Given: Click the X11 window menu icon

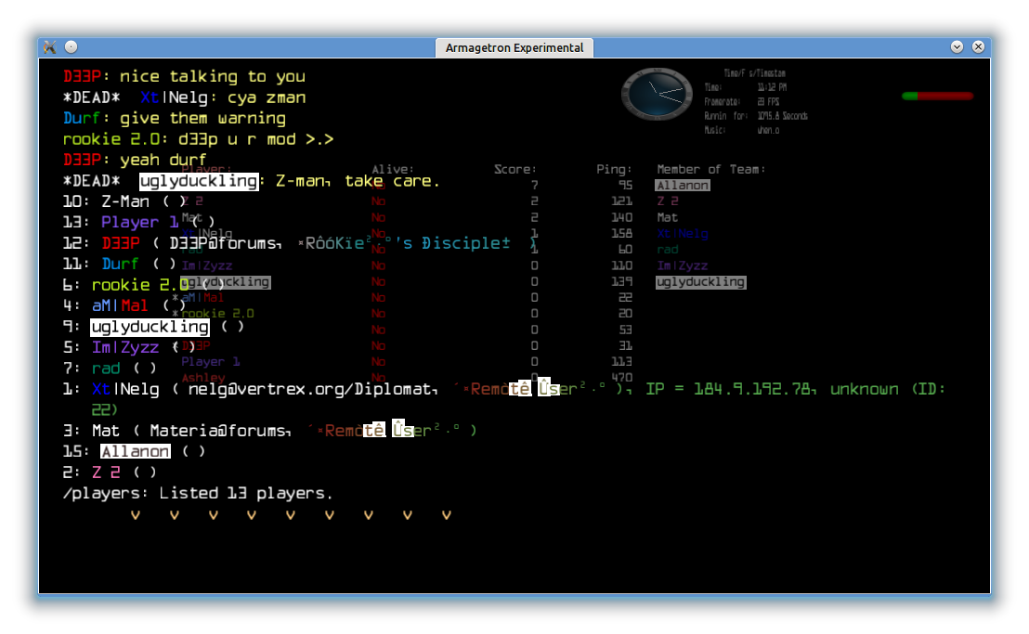Looking at the screenshot, I should (x=50, y=47).
